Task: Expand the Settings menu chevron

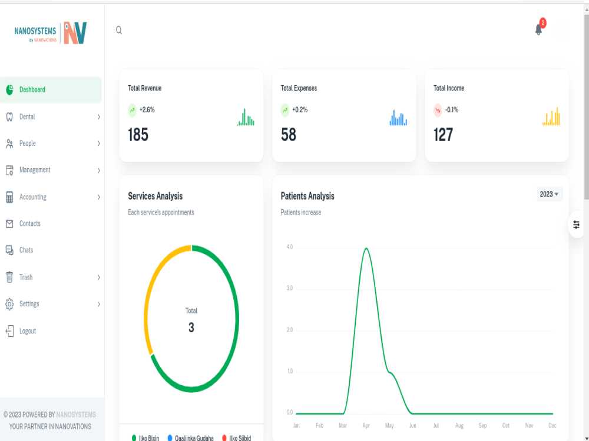Action: pyautogui.click(x=99, y=304)
